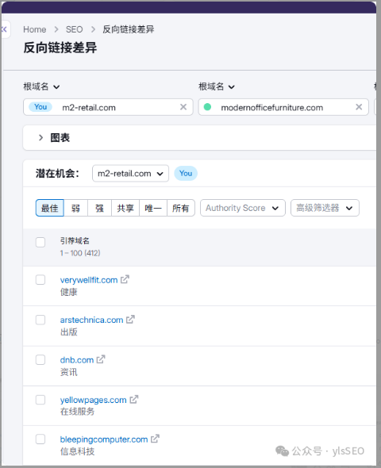381x468 pixels.
Task: Click the 信息科技 category text
Action: (x=77, y=451)
